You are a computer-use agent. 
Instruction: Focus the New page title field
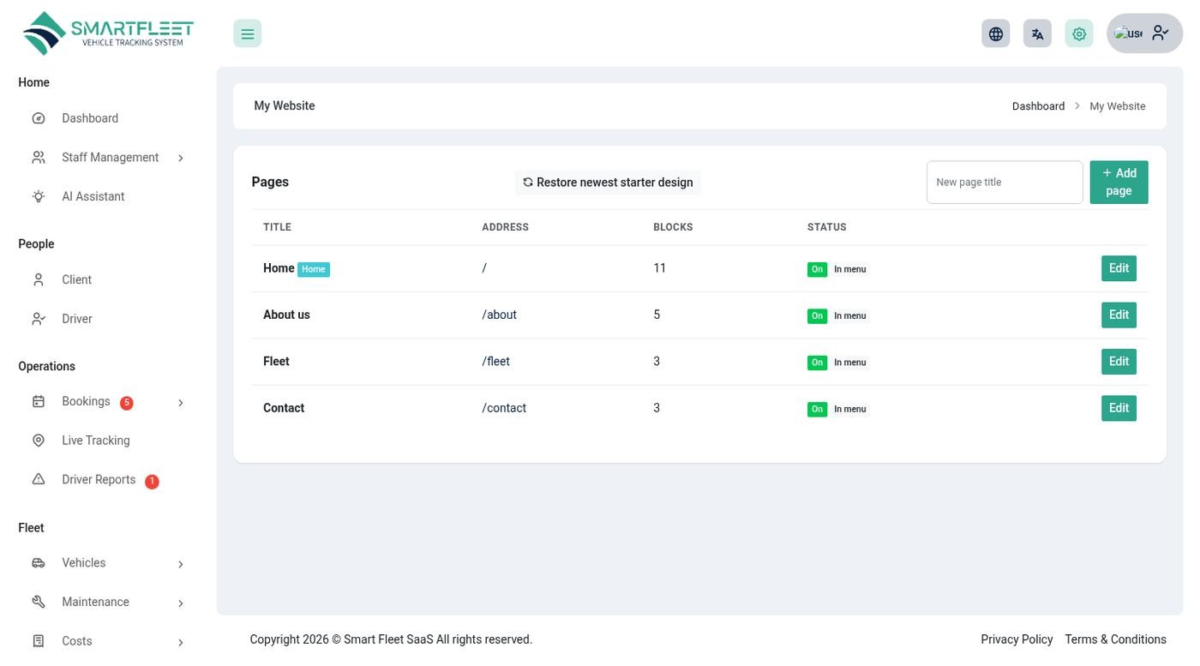click(1005, 182)
